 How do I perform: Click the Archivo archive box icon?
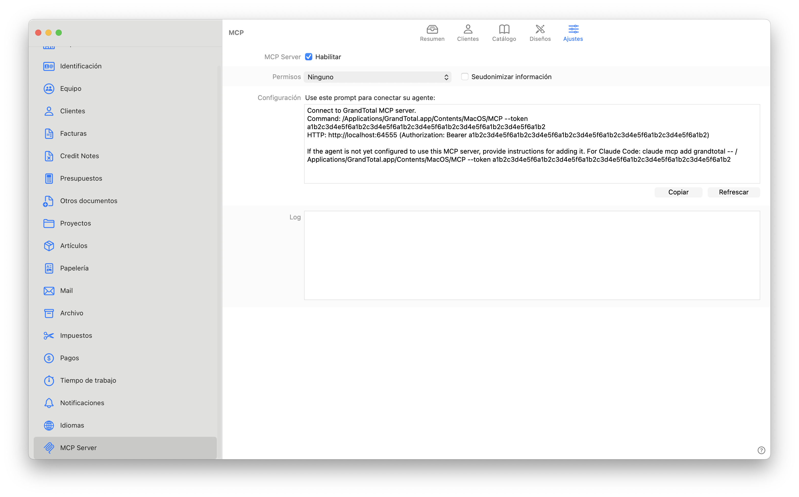[49, 313]
